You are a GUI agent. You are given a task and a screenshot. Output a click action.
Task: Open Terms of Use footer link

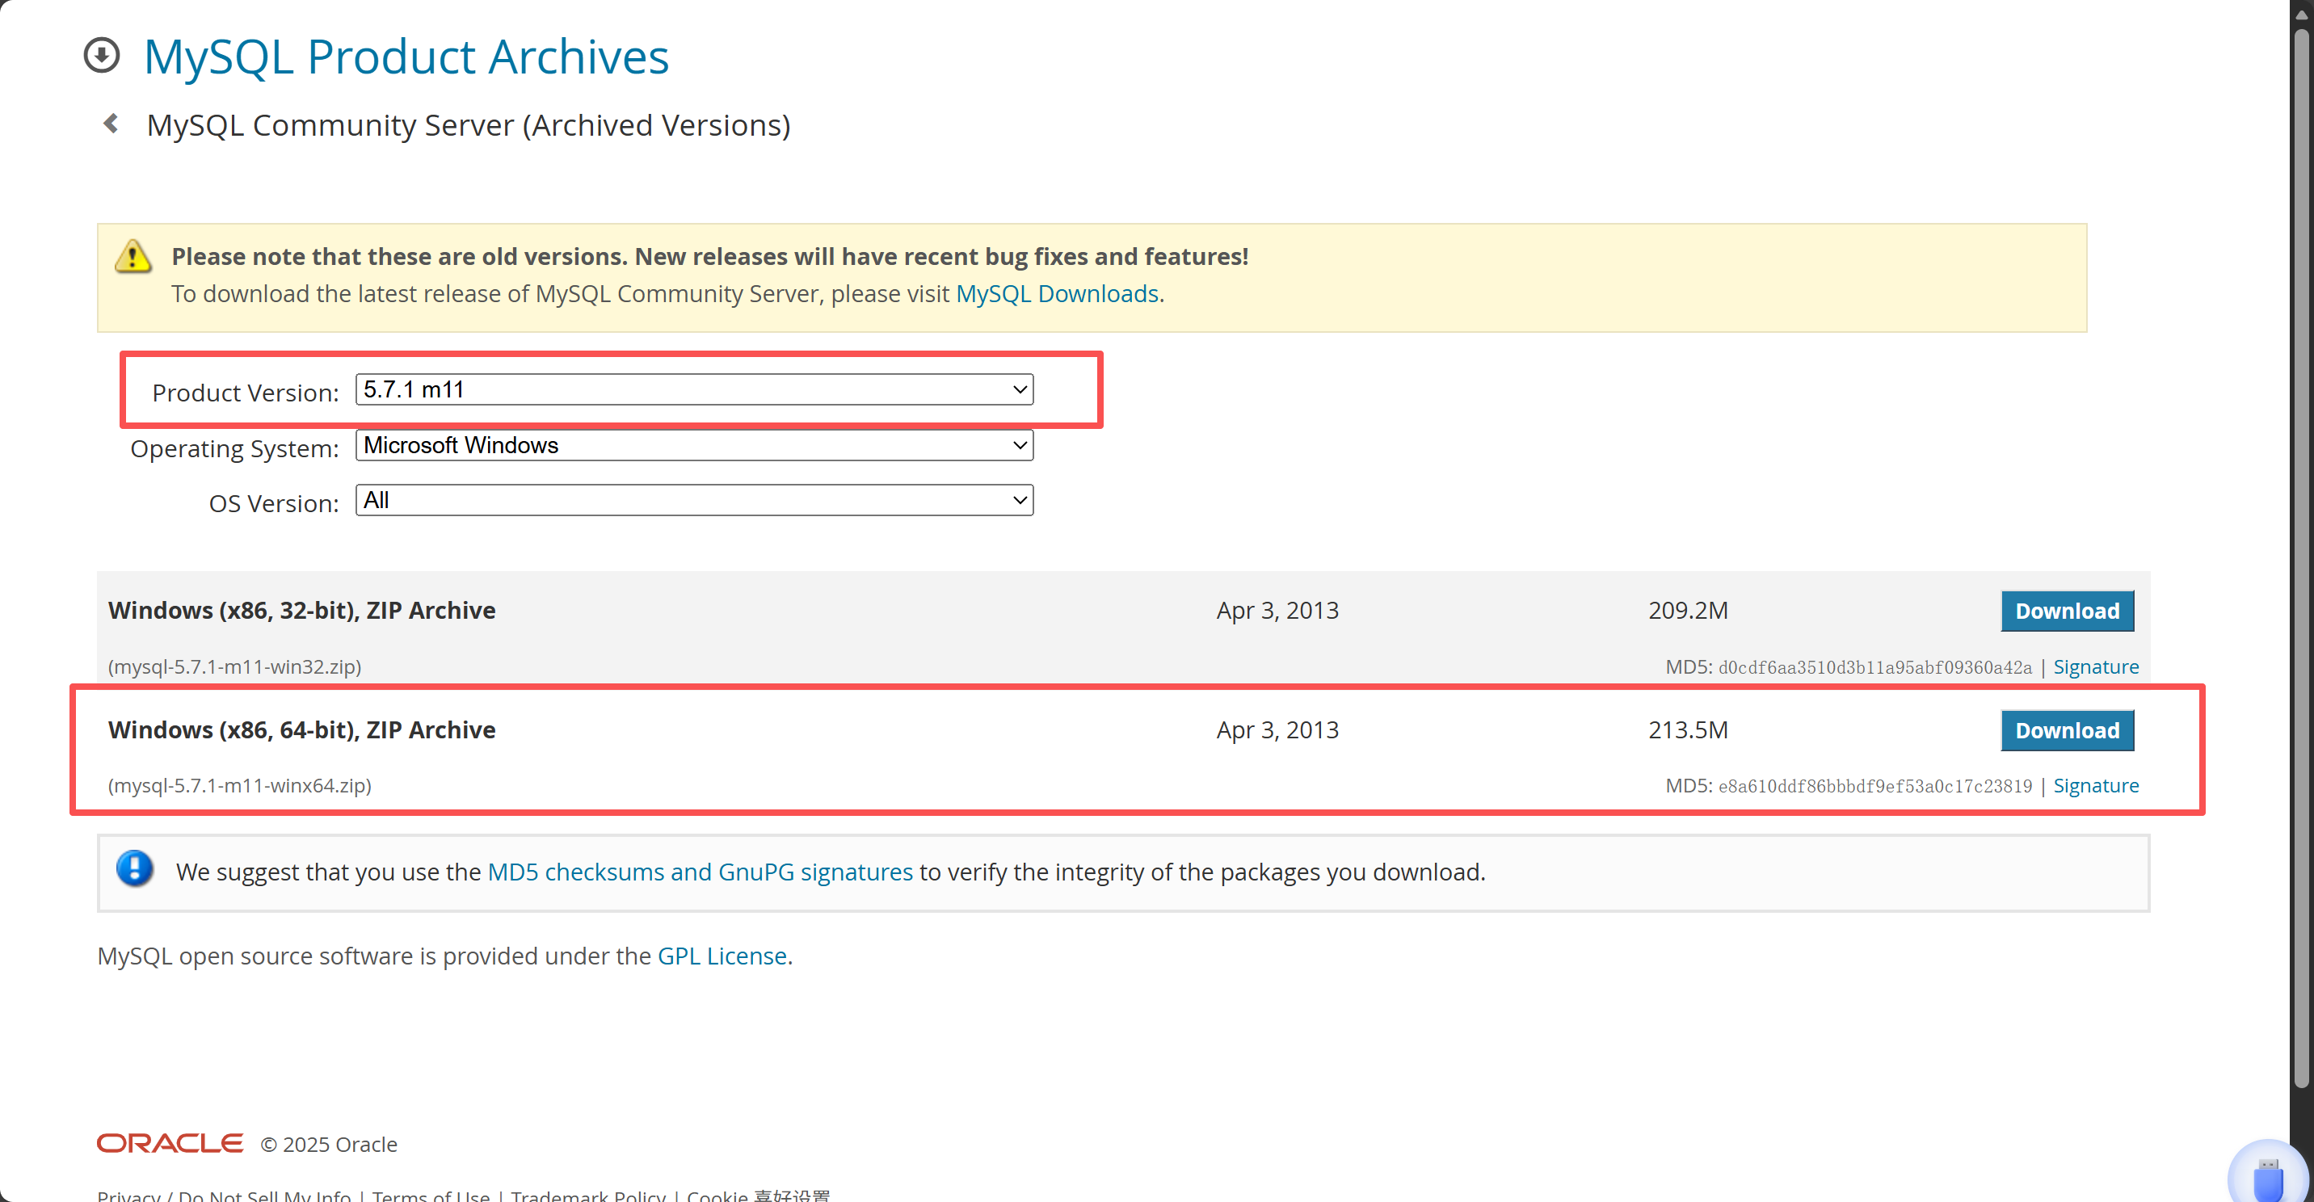click(431, 1195)
